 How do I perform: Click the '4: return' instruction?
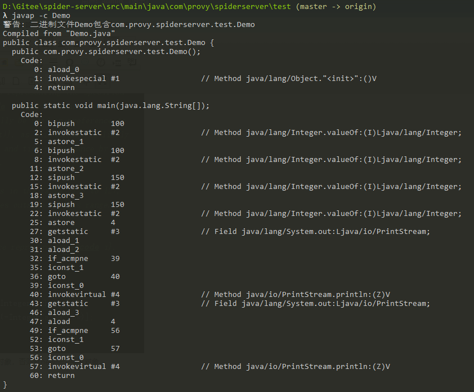coord(55,88)
